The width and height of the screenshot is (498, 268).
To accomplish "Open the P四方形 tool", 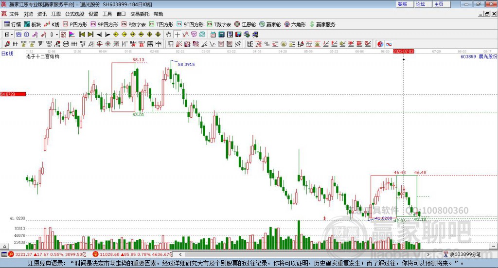I will [75, 24].
